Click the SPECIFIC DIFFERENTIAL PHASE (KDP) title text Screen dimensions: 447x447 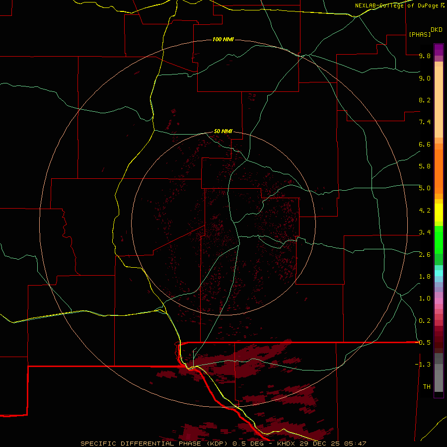pos(154,444)
